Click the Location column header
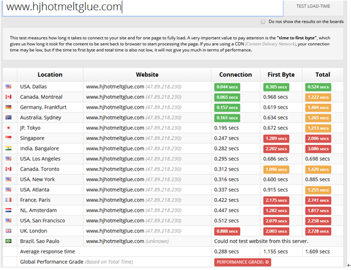Image resolution: width=351 pixels, height=270 pixels. click(50, 74)
